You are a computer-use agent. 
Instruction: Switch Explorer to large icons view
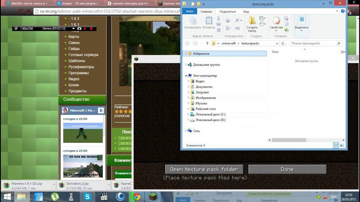(x=342, y=145)
